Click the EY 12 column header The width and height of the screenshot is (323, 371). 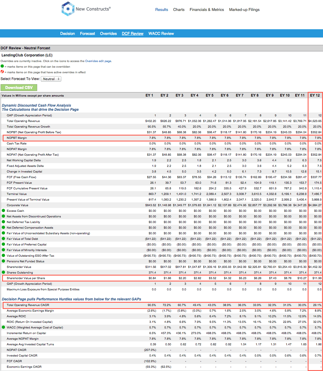tap(315, 95)
